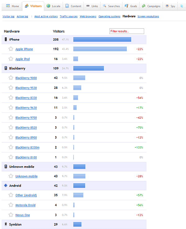This screenshot has width=186, height=229.
Task: Click the iPhone group phone icon
Action: pyautogui.click(x=6, y=39)
